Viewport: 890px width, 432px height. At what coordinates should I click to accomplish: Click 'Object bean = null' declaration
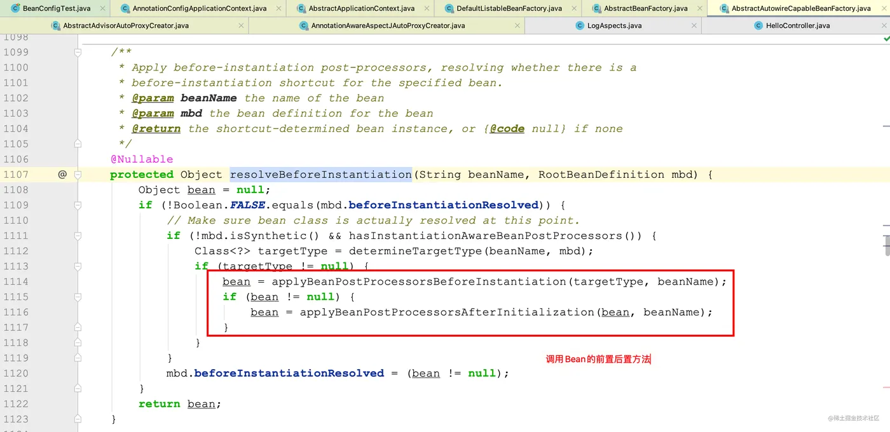point(205,189)
